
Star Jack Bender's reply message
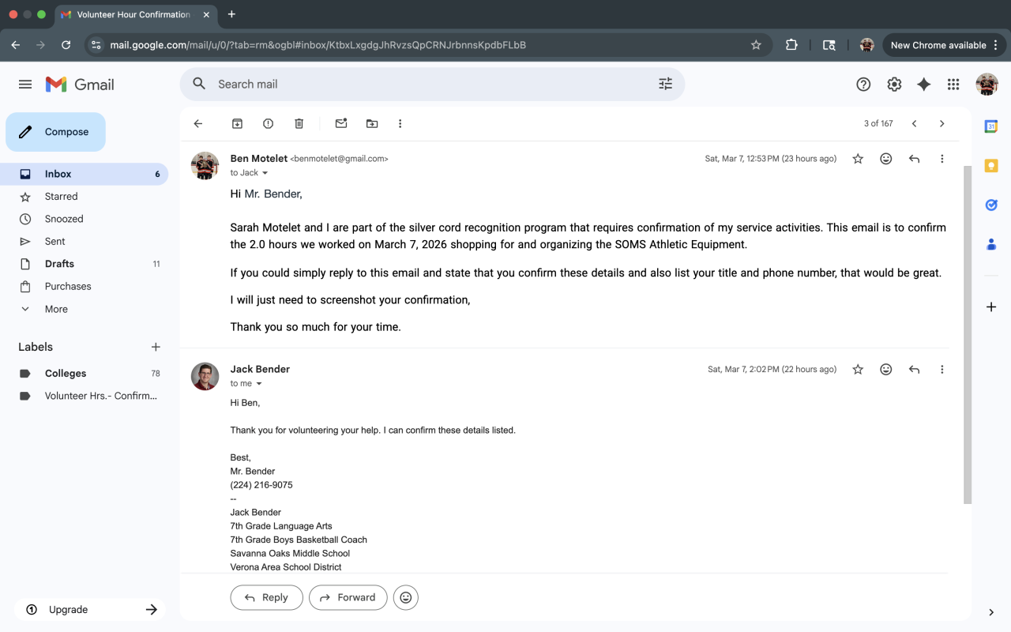pos(858,369)
